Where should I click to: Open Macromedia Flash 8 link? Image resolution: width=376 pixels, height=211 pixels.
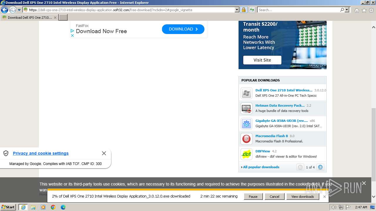(x=272, y=136)
